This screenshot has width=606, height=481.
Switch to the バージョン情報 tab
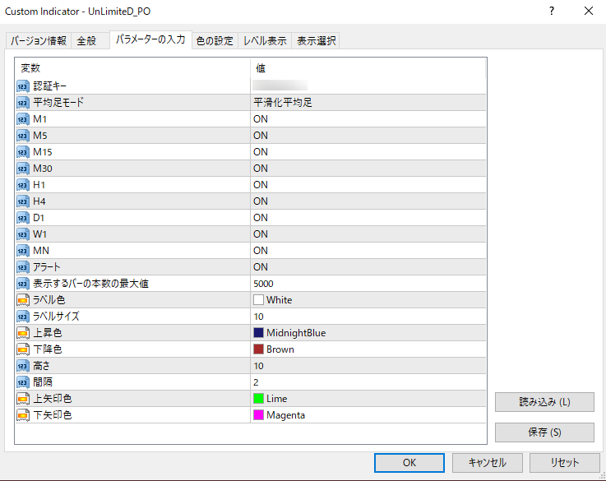point(39,40)
